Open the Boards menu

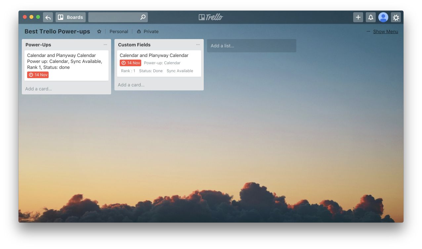coord(70,17)
